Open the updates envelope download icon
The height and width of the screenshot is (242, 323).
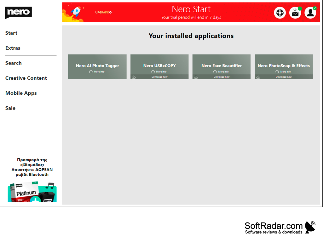295,13
